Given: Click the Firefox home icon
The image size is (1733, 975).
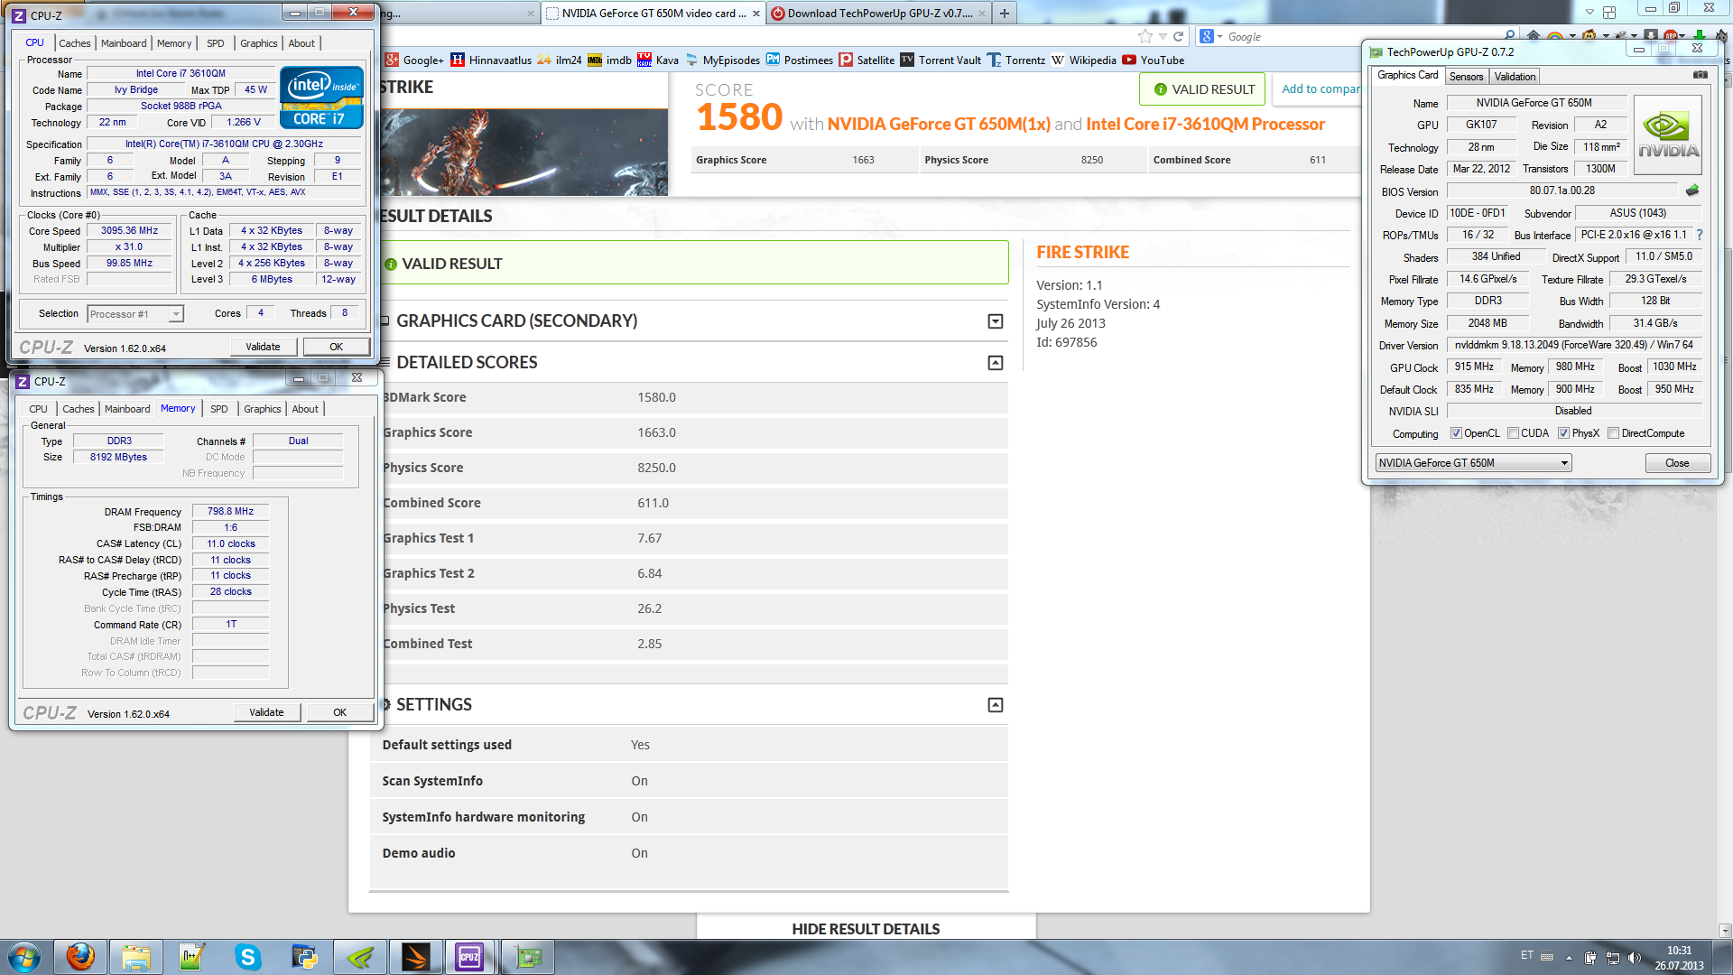Looking at the screenshot, I should (1532, 36).
